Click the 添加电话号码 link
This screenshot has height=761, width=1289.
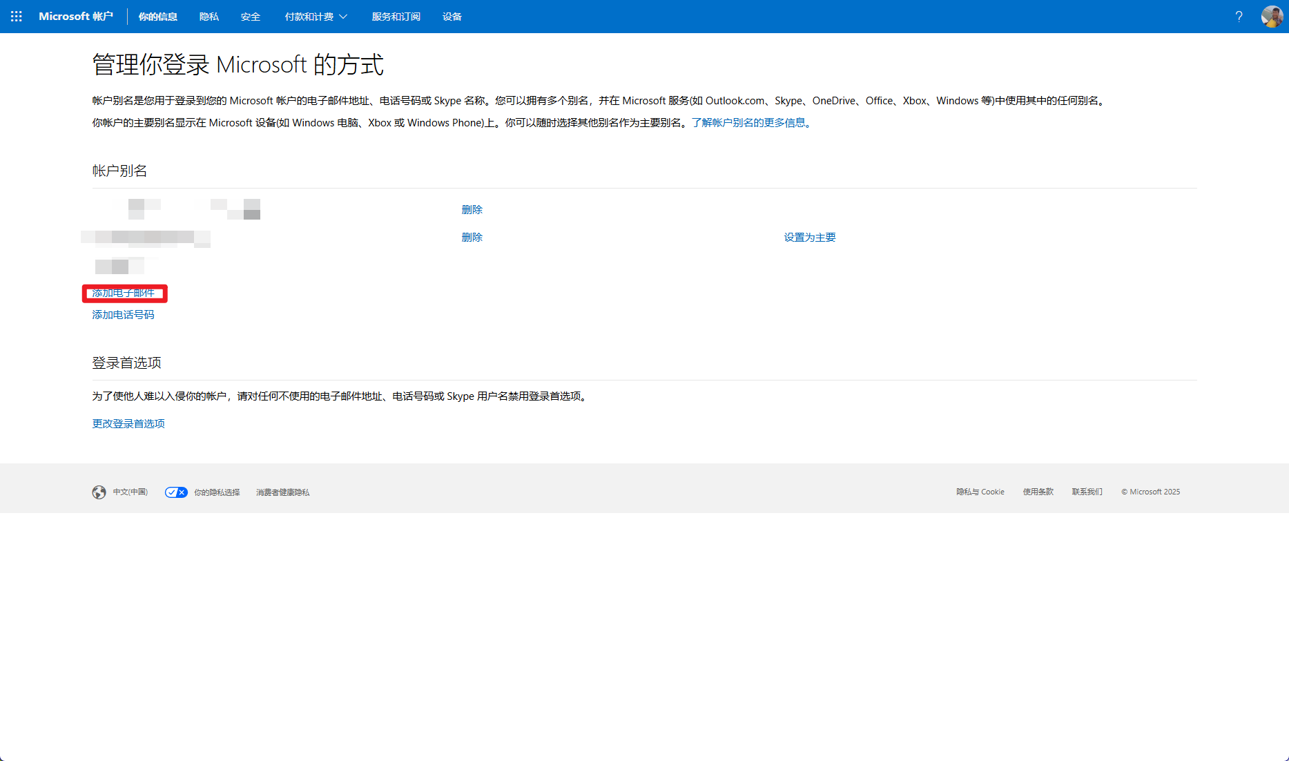122,314
